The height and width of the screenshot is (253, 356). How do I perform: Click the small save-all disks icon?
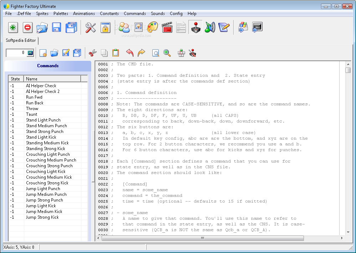(77, 53)
